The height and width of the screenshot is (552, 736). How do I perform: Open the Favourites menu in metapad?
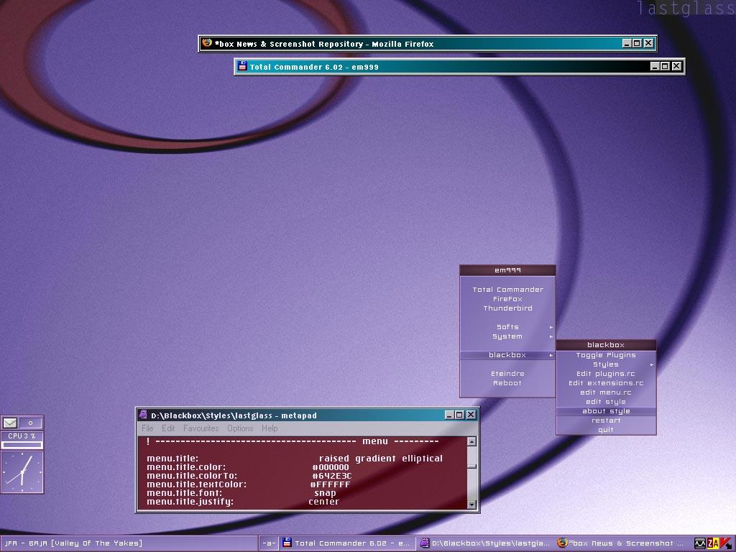point(201,428)
